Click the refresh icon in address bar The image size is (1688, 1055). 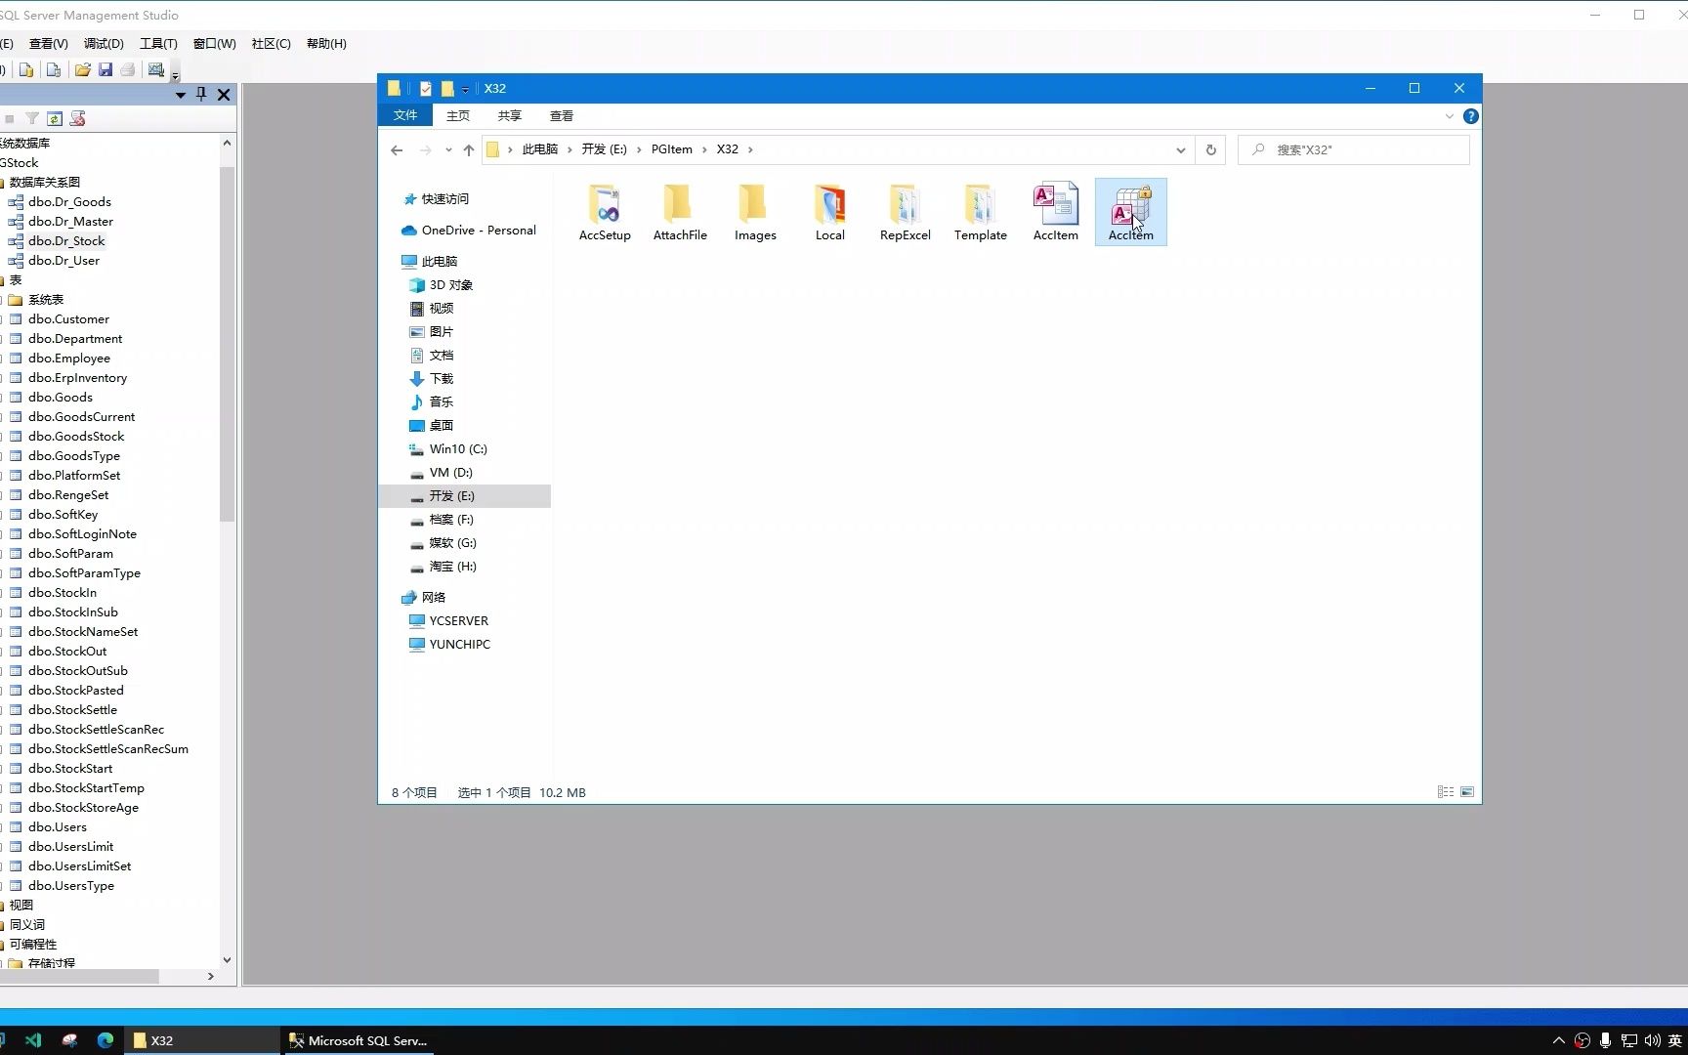pos(1210,149)
